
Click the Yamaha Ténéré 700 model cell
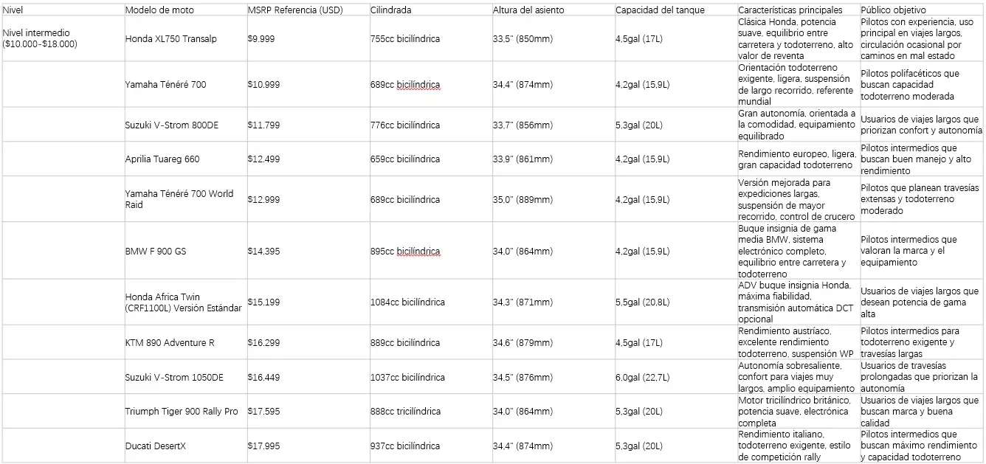point(185,85)
